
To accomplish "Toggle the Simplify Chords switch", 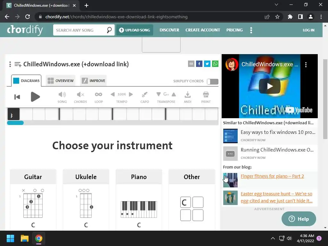I will point(213,82).
